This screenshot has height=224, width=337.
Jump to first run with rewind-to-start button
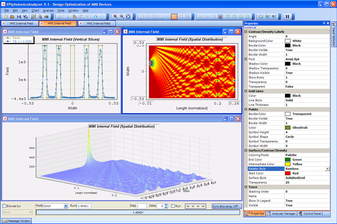pyautogui.click(x=188, y=206)
